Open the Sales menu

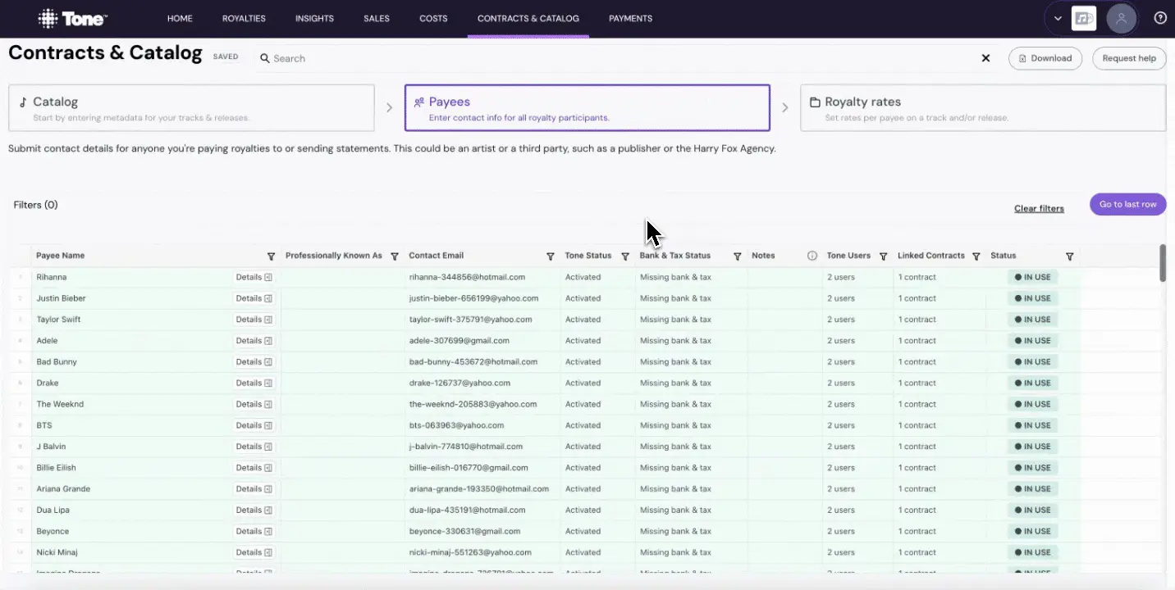(x=377, y=18)
